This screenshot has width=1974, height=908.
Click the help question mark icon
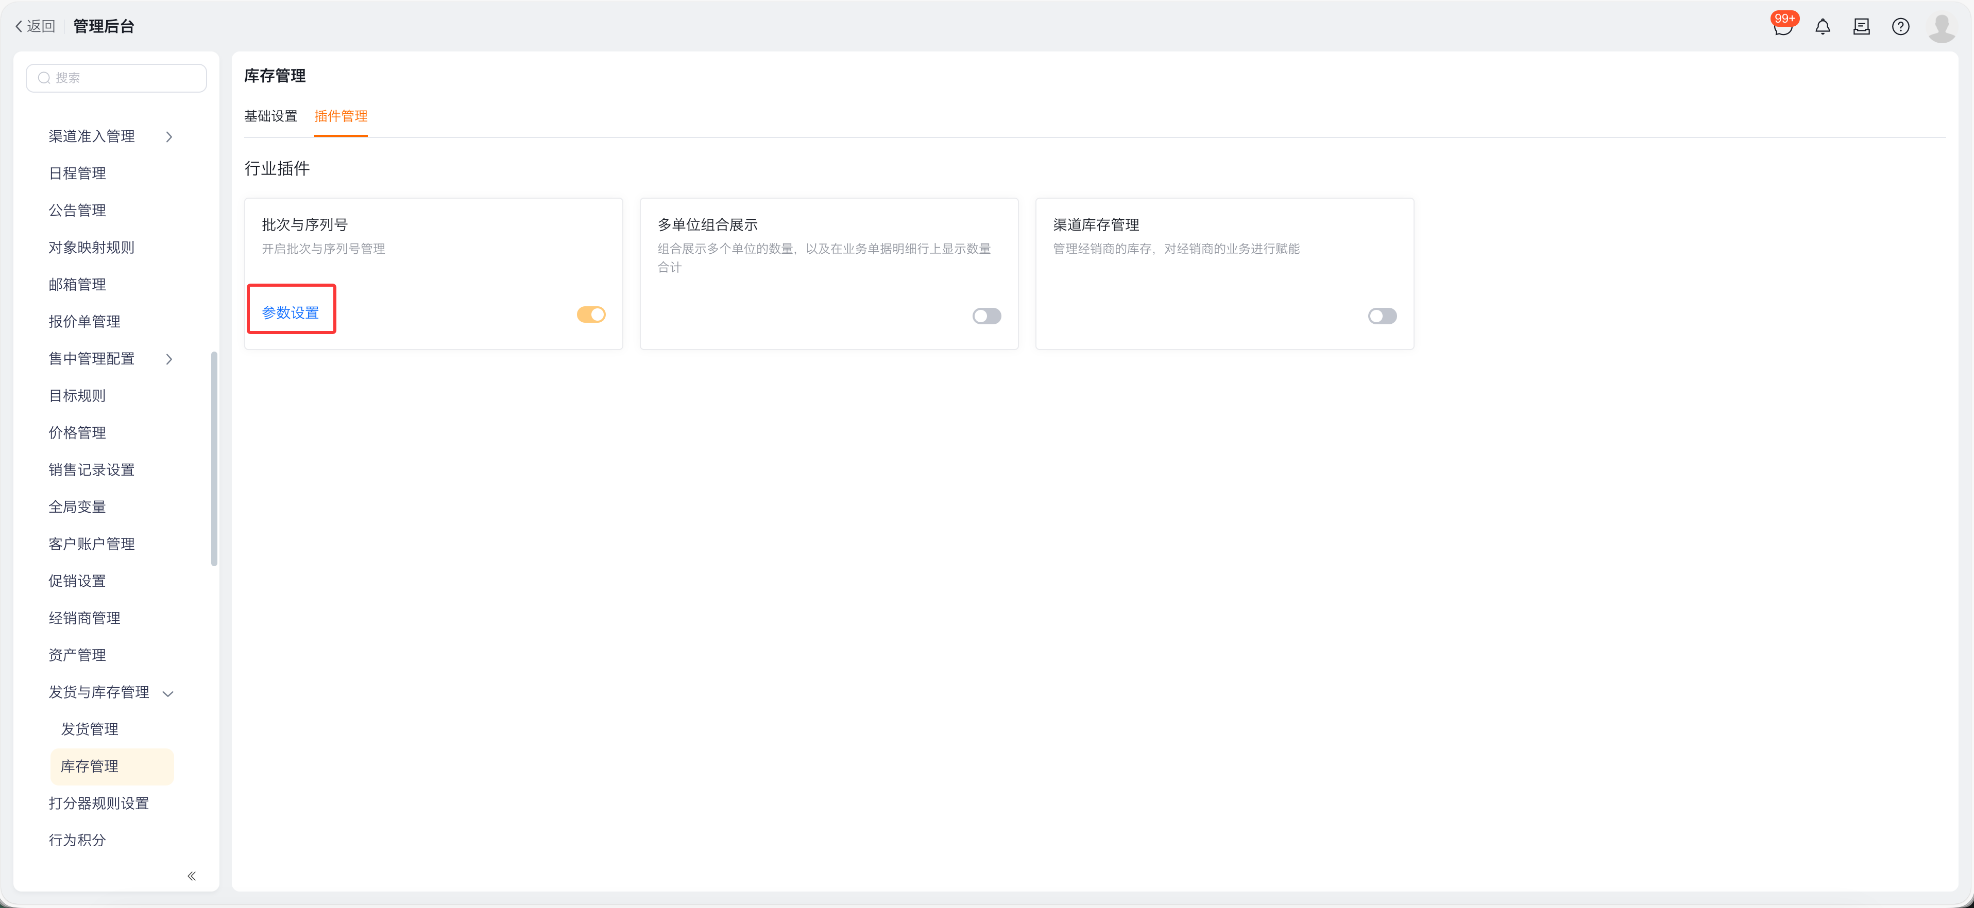(1900, 28)
